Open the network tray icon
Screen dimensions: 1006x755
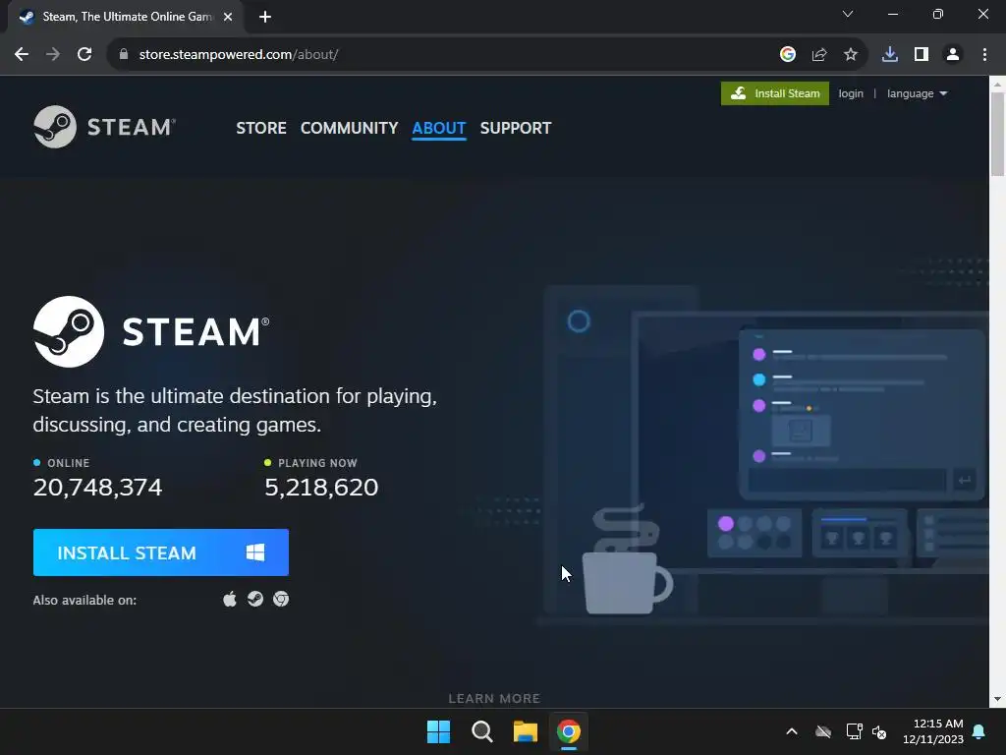point(854,731)
